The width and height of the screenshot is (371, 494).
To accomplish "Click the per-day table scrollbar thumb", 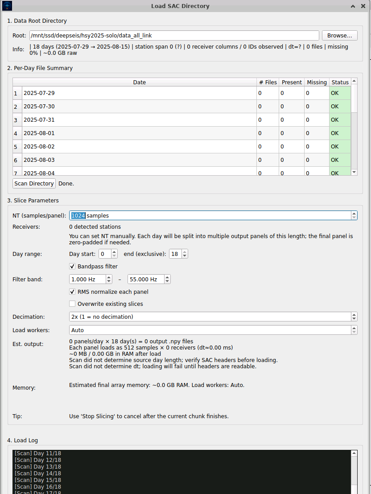I will pos(355,98).
